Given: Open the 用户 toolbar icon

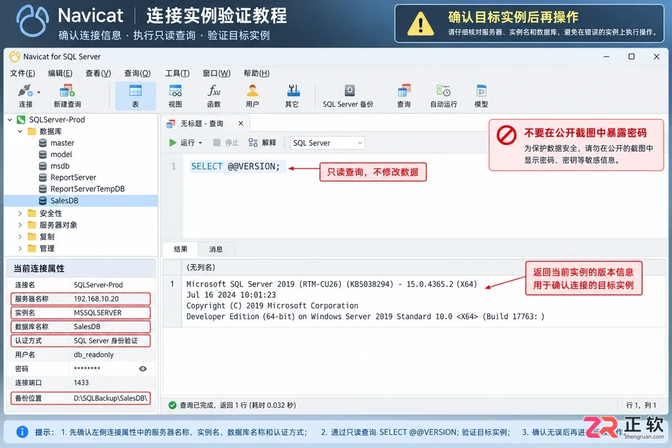Looking at the screenshot, I should [x=252, y=96].
